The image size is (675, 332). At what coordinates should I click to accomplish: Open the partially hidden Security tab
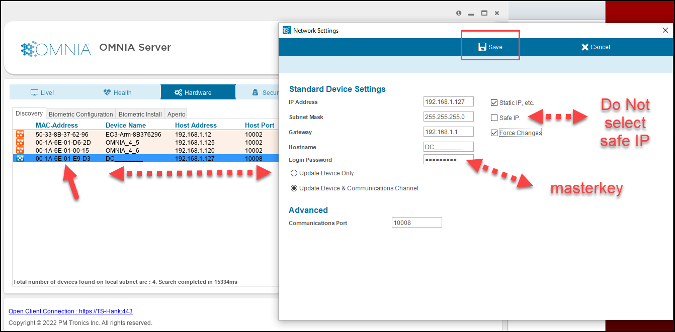tap(266, 92)
